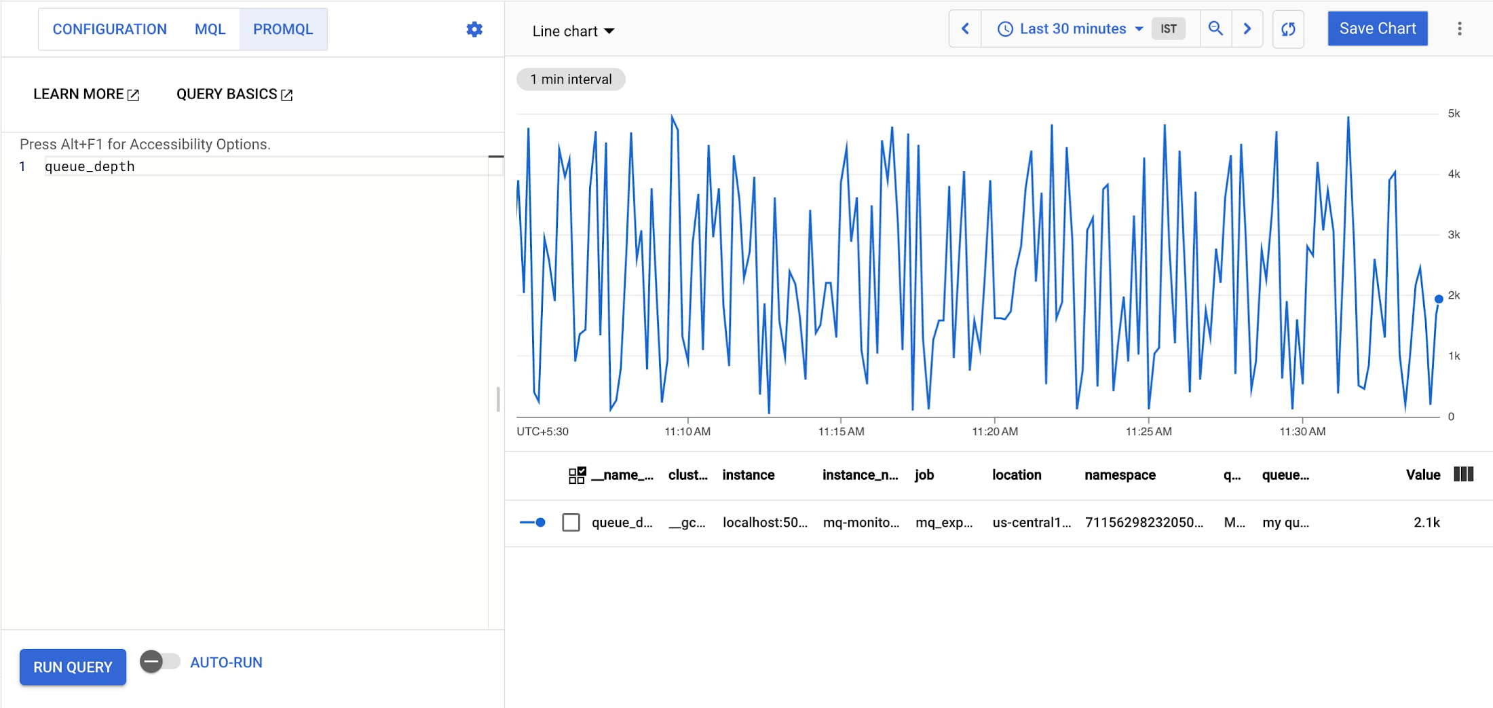Screen dimensions: 1493x708
Task: Click the queue... column header
Action: [x=1285, y=475]
